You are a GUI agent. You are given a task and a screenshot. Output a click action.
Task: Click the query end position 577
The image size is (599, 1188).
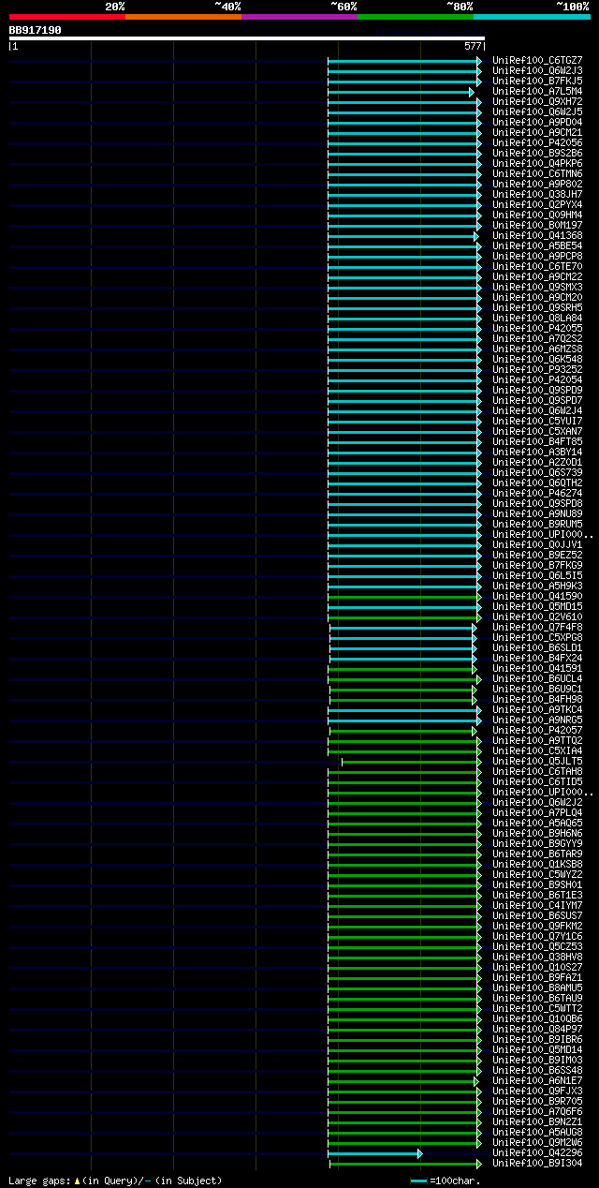coord(473,46)
